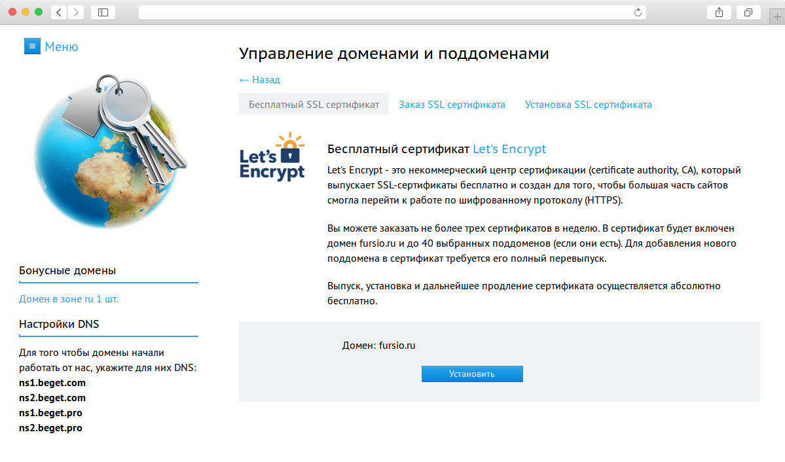Select the ns2.beget.pro DNS text
The width and height of the screenshot is (785, 462).
click(x=50, y=427)
